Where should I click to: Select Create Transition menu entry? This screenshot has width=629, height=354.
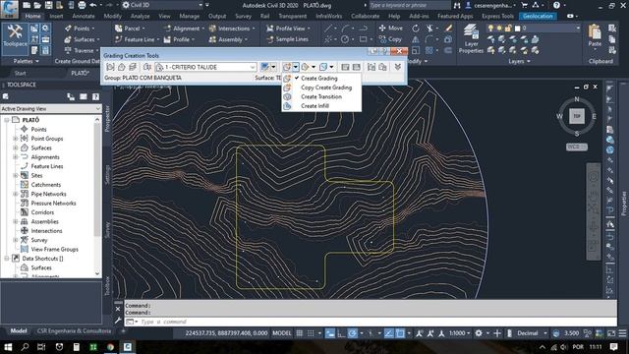321,96
